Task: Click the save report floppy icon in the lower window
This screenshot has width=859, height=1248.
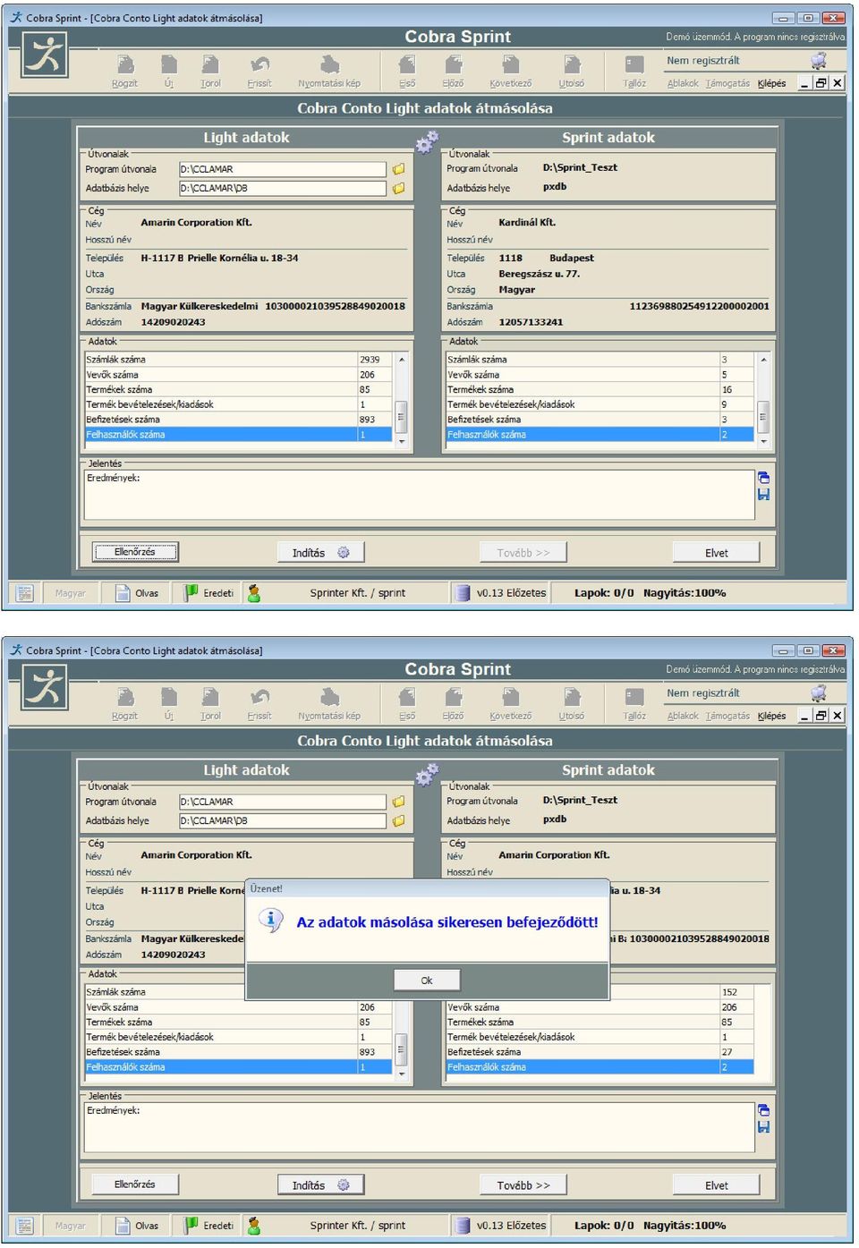Action: 763,1126
